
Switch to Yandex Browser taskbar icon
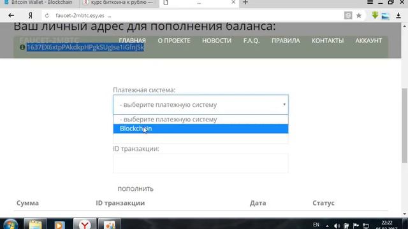(x=85, y=224)
